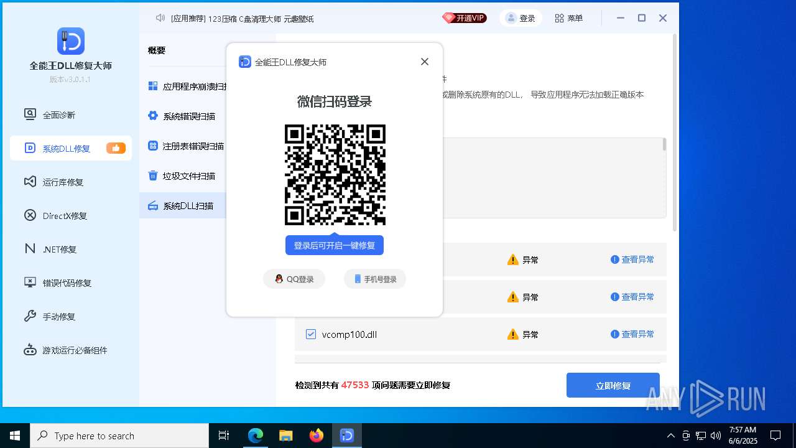Image resolution: width=796 pixels, height=448 pixels.
Task: Open 全面诊断 in sidebar
Action: click(x=58, y=115)
